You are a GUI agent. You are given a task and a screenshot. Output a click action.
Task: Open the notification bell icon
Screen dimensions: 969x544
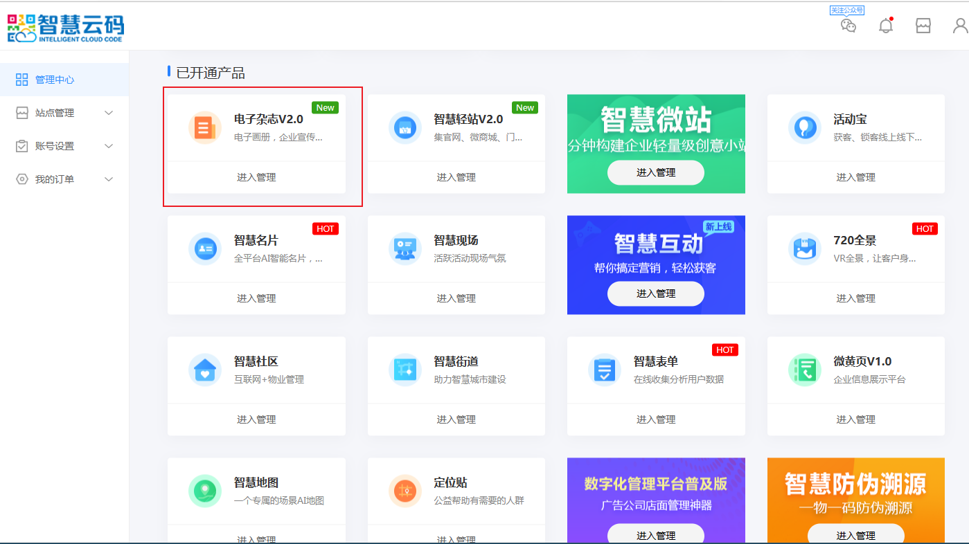(x=885, y=26)
